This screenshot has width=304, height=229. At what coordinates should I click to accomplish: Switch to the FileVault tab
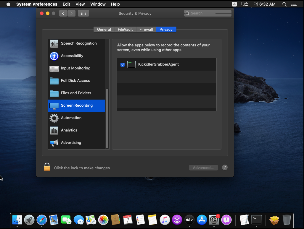pos(125,30)
